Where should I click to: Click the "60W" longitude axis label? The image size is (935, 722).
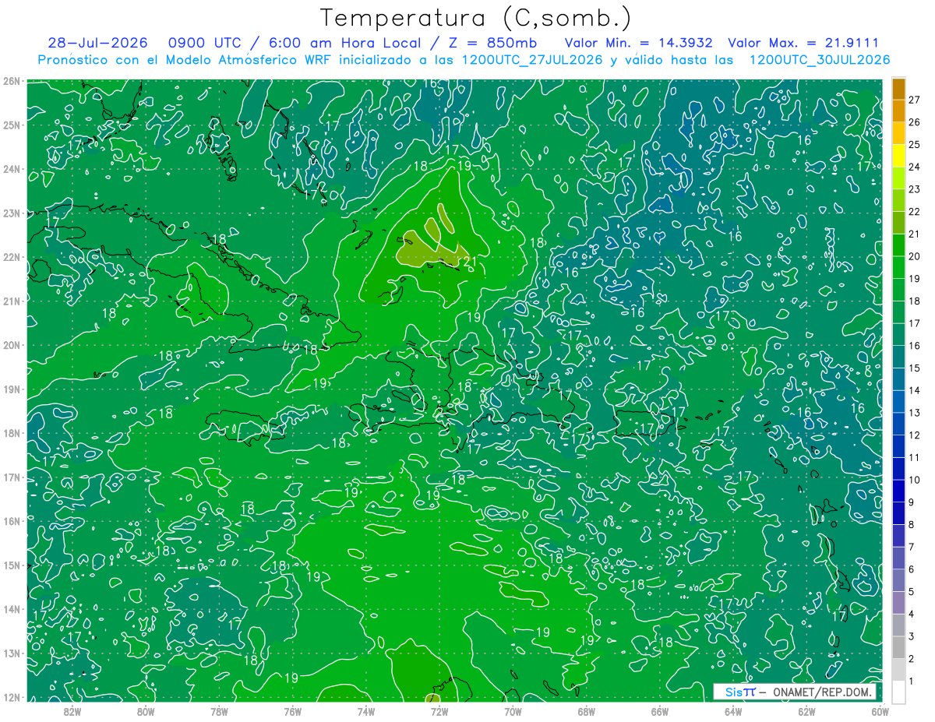[x=879, y=711]
